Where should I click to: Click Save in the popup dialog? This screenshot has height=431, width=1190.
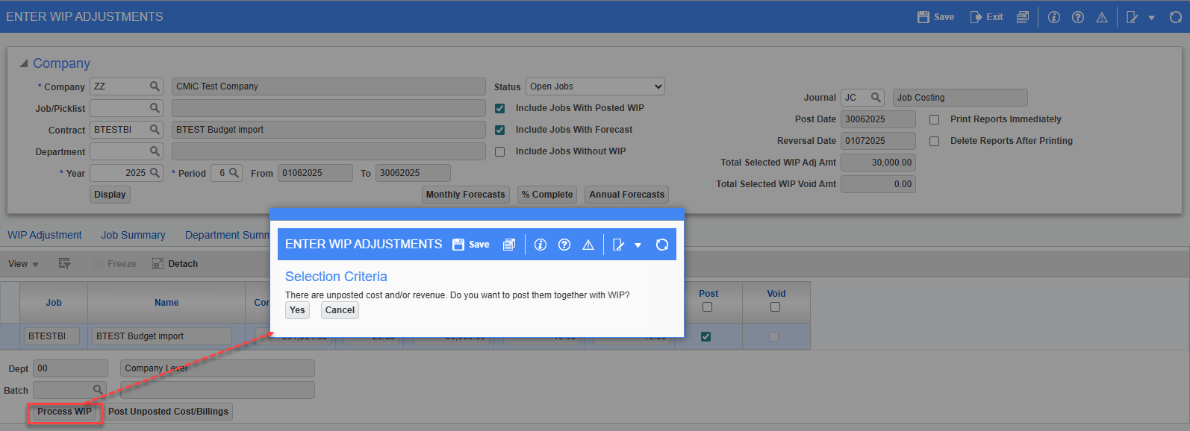point(471,245)
